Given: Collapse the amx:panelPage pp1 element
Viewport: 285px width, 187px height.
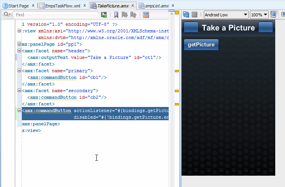Looking at the screenshot, I should pyautogui.click(x=19, y=44).
